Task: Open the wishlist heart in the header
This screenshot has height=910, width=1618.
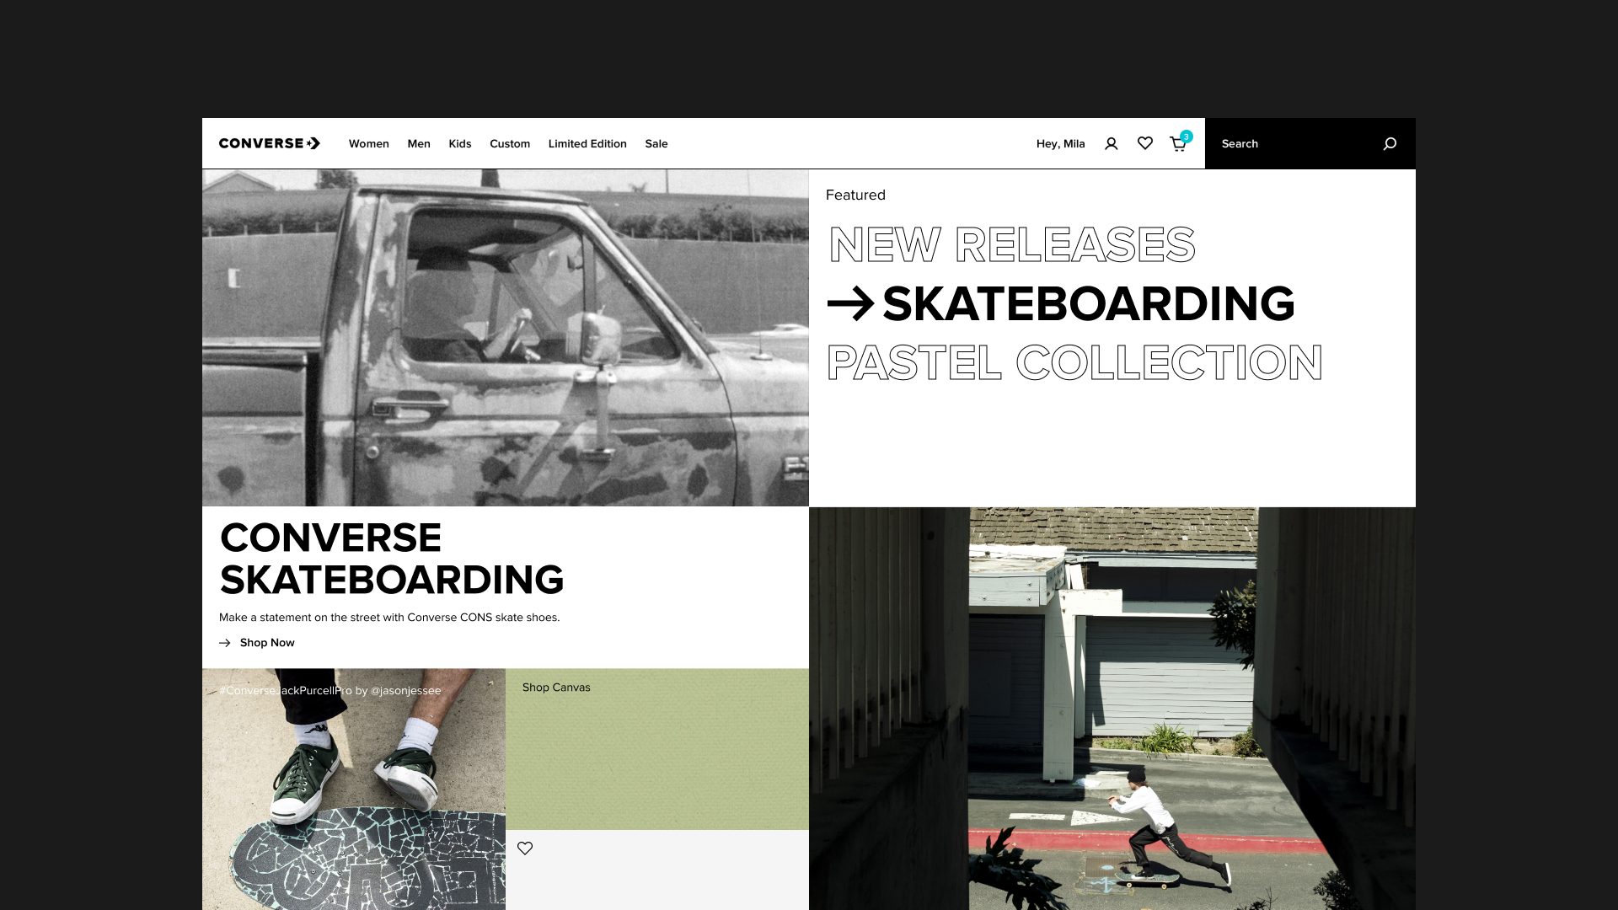Action: [1144, 143]
